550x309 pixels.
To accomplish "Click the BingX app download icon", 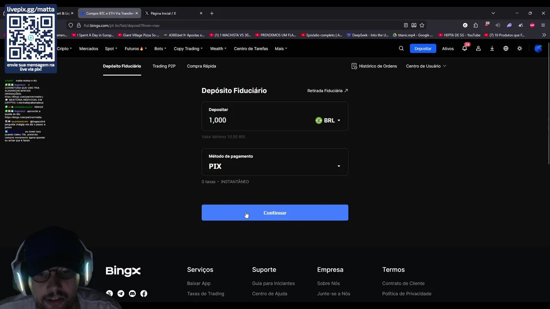I will coord(492,48).
